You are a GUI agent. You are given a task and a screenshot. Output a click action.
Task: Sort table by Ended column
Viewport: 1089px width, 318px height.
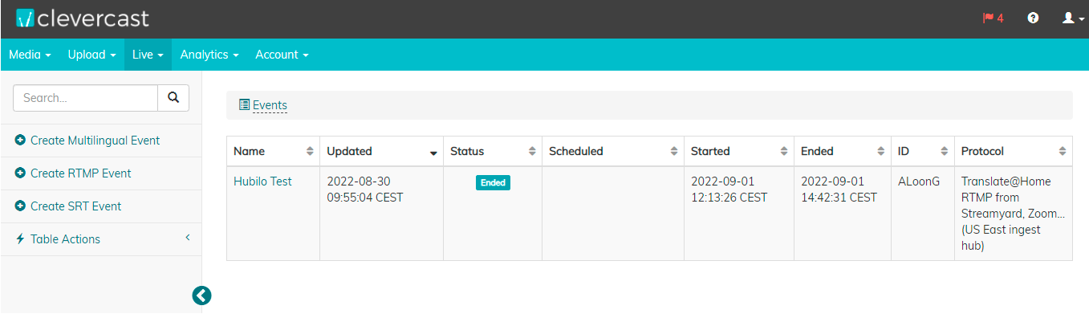point(843,151)
